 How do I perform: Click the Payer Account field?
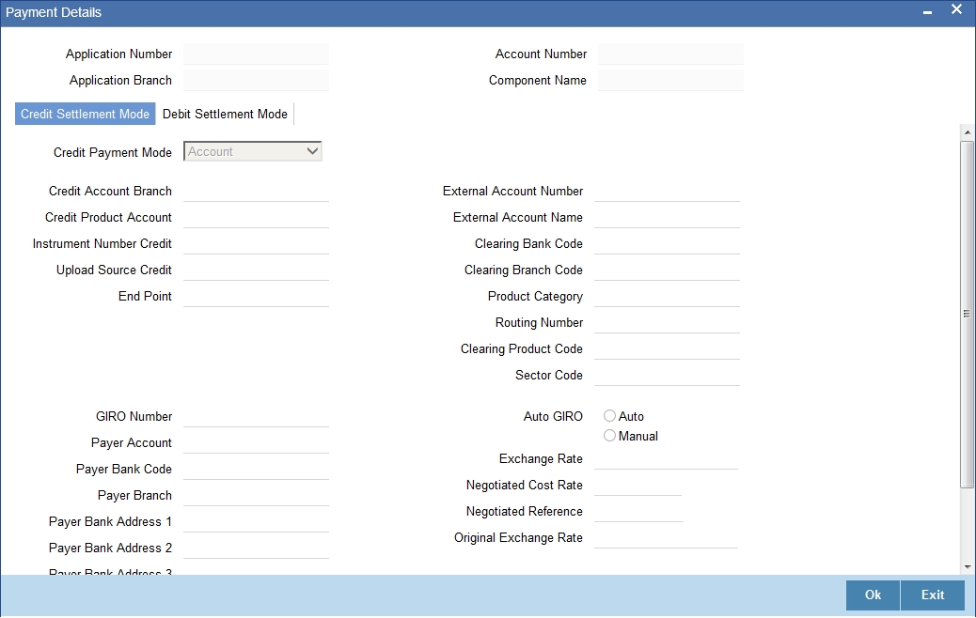[256, 442]
